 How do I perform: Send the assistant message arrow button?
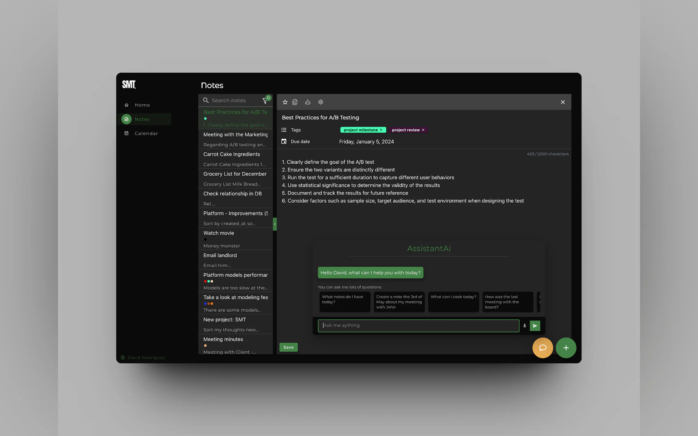click(535, 326)
